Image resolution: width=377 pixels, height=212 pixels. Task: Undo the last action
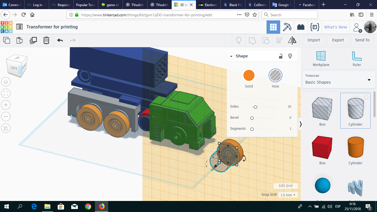pyautogui.click(x=60, y=40)
